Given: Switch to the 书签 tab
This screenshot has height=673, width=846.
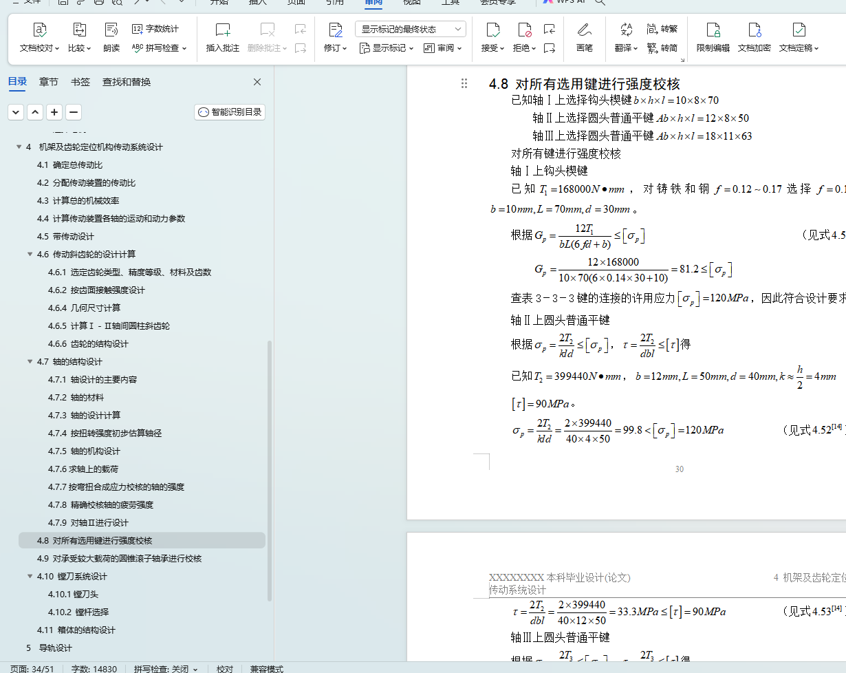Looking at the screenshot, I should [80, 82].
